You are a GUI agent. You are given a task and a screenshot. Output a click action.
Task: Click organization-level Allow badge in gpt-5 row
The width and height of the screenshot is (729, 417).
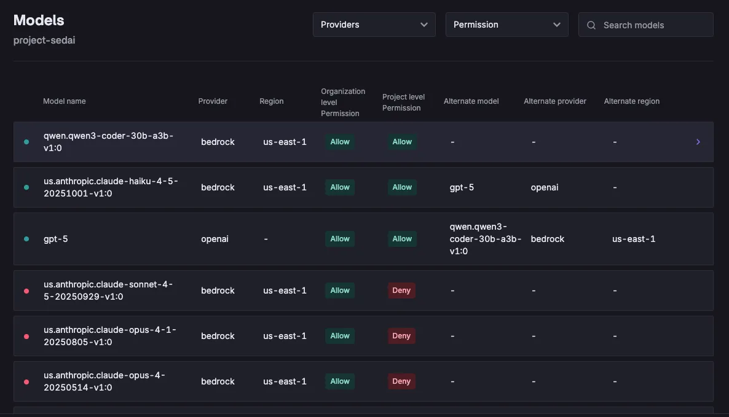[x=340, y=239]
